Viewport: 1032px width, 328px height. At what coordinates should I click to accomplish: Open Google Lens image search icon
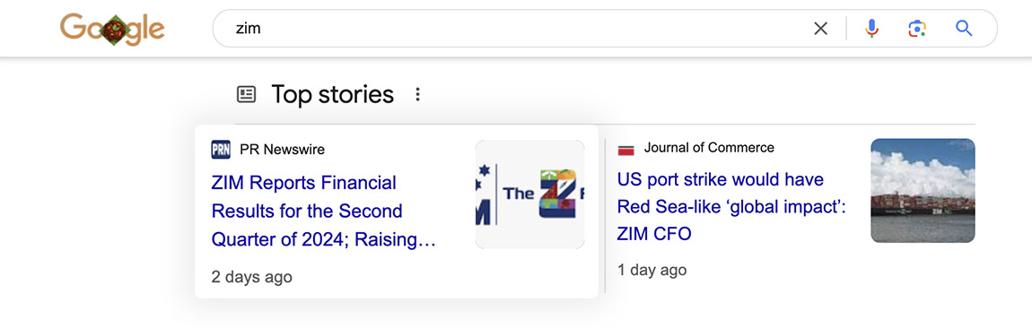click(x=917, y=29)
